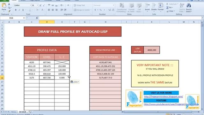The width and height of the screenshot is (204, 115).
Task: Open Cell Styles gallery
Action: [x=139, y=8]
